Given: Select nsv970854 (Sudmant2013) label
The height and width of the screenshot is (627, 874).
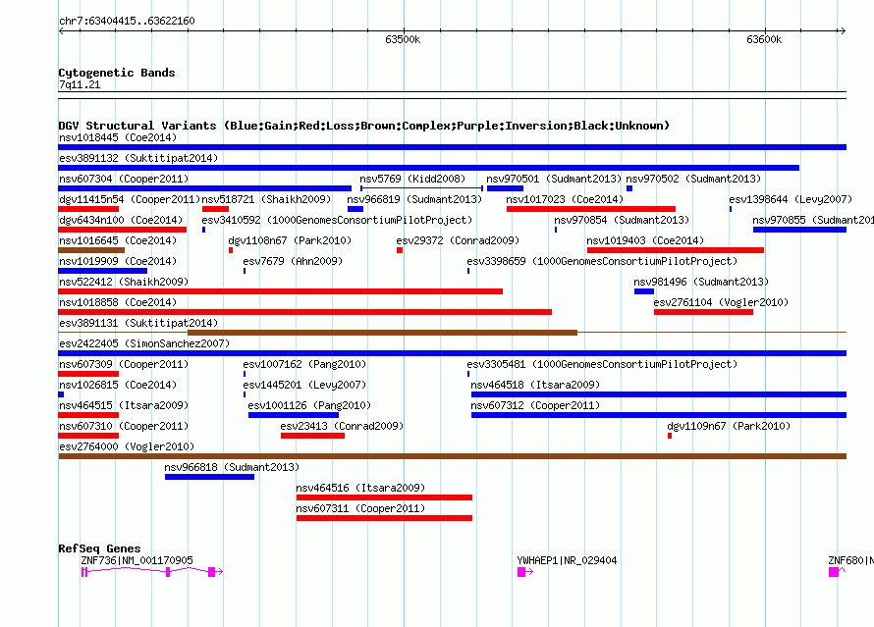Looking at the screenshot, I should click(622, 220).
